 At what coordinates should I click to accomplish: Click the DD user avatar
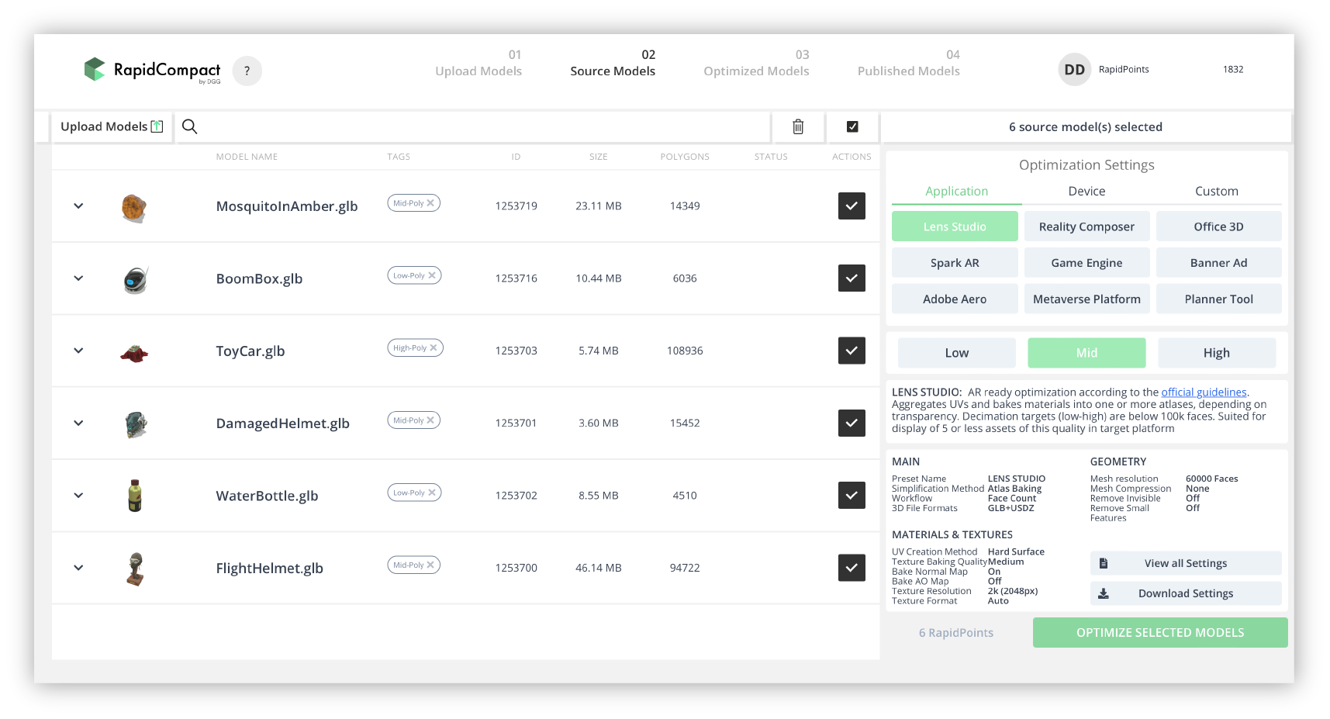1074,70
